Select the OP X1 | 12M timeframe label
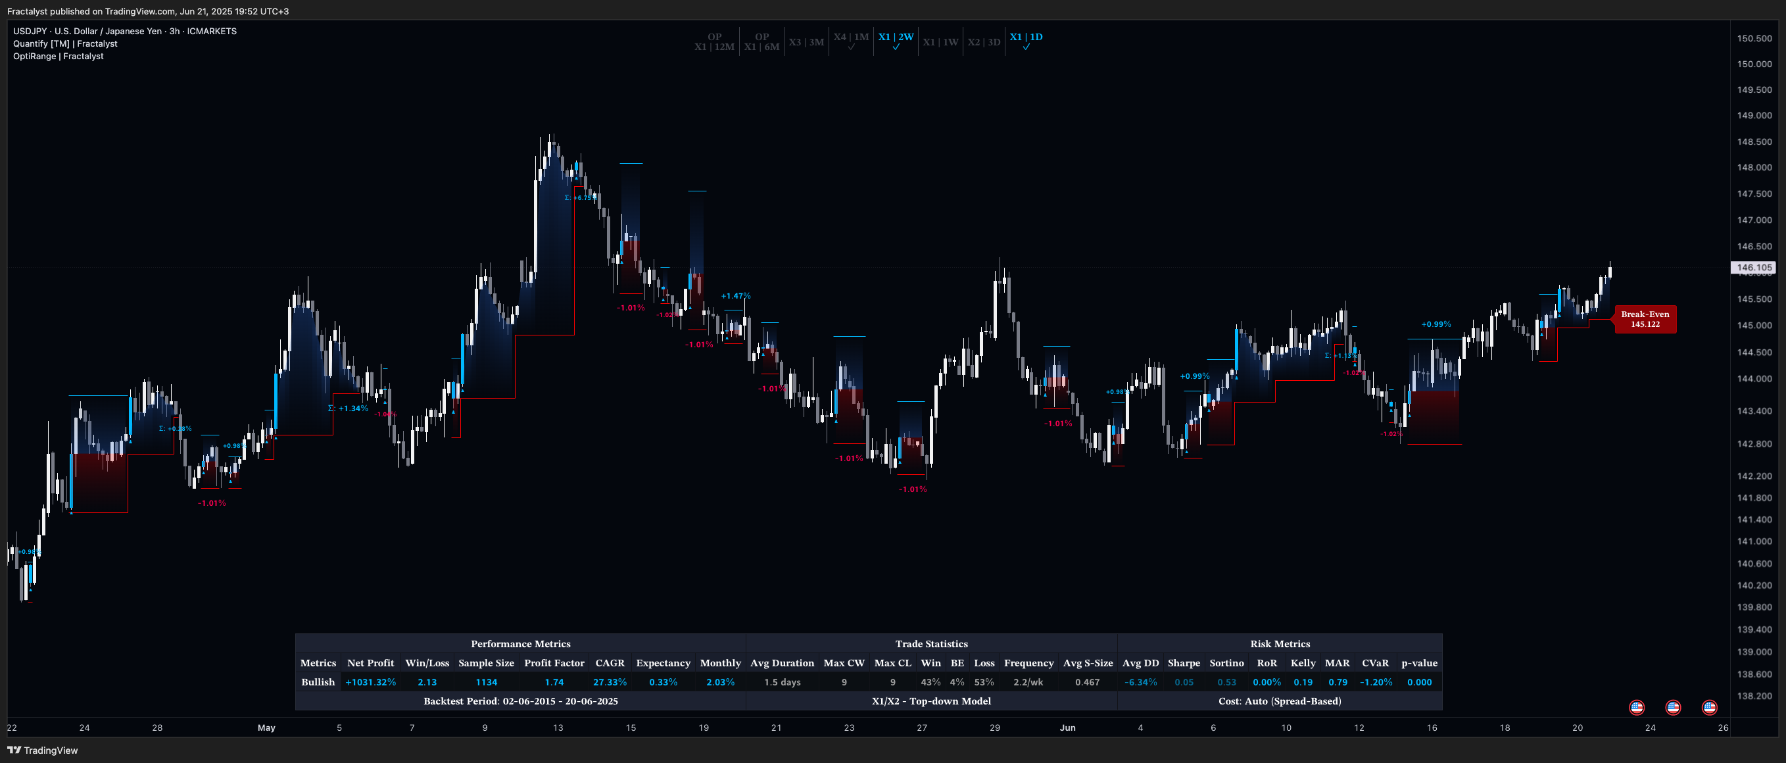Image resolution: width=1786 pixels, height=763 pixels. click(x=714, y=41)
